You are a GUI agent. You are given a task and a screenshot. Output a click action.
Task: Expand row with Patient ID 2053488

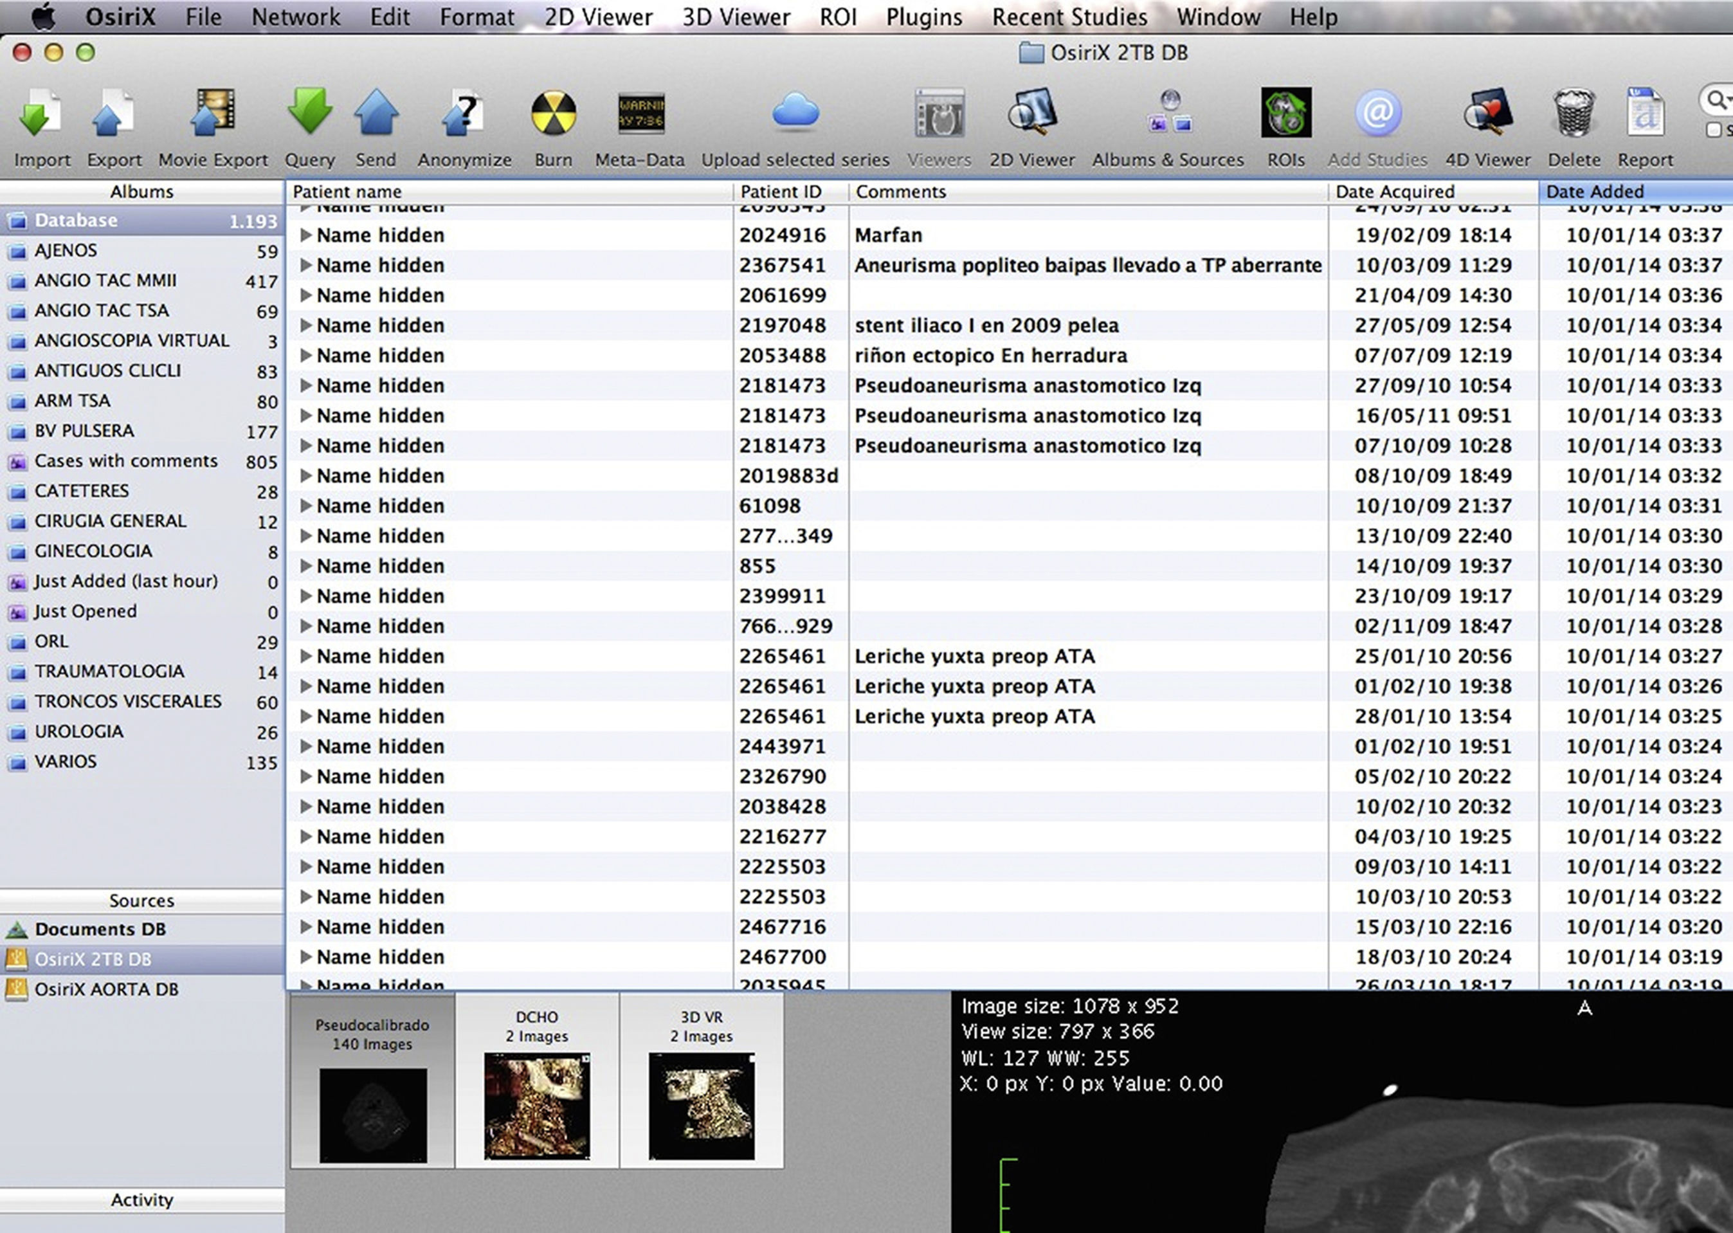tap(306, 355)
